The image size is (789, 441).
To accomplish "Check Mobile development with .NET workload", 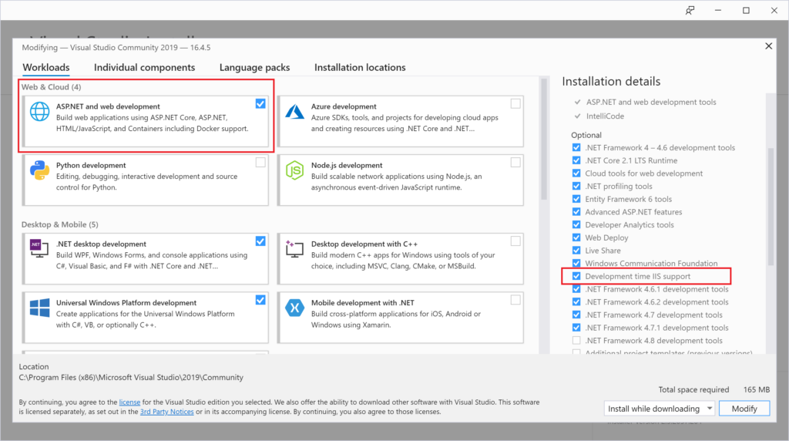I will pyautogui.click(x=515, y=300).
